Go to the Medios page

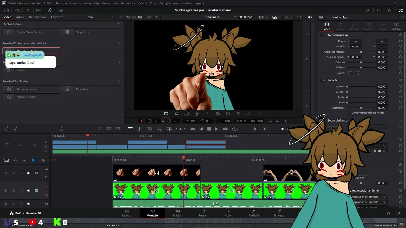click(x=127, y=213)
